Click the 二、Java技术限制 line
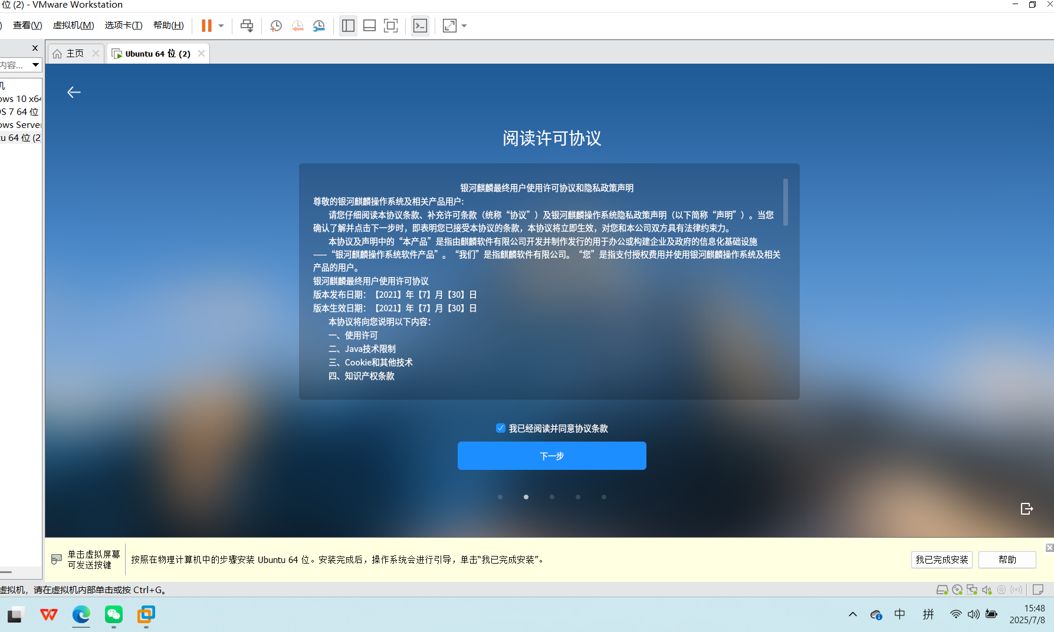 point(362,349)
